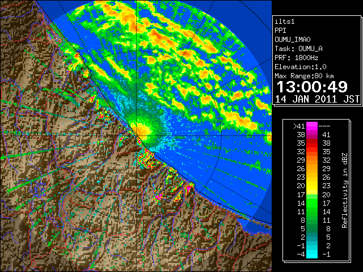
Task: Select the 'PPI' scan type text
Action: (280, 31)
